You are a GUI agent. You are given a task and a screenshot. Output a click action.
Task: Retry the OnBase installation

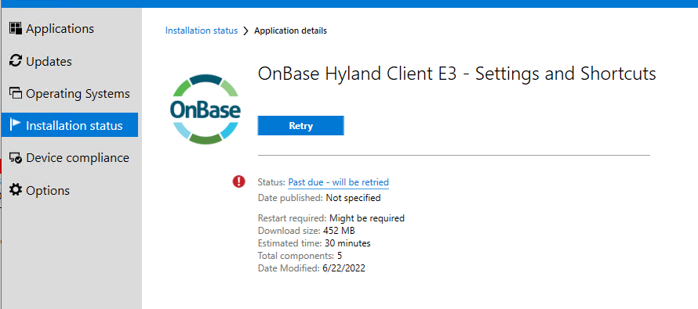tap(301, 125)
